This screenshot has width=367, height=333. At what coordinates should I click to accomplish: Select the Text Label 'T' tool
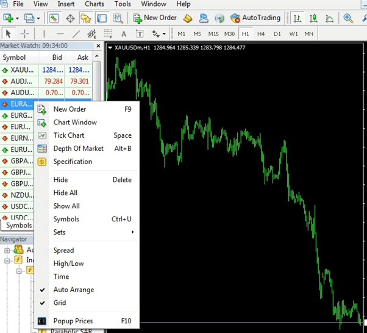tap(140, 34)
